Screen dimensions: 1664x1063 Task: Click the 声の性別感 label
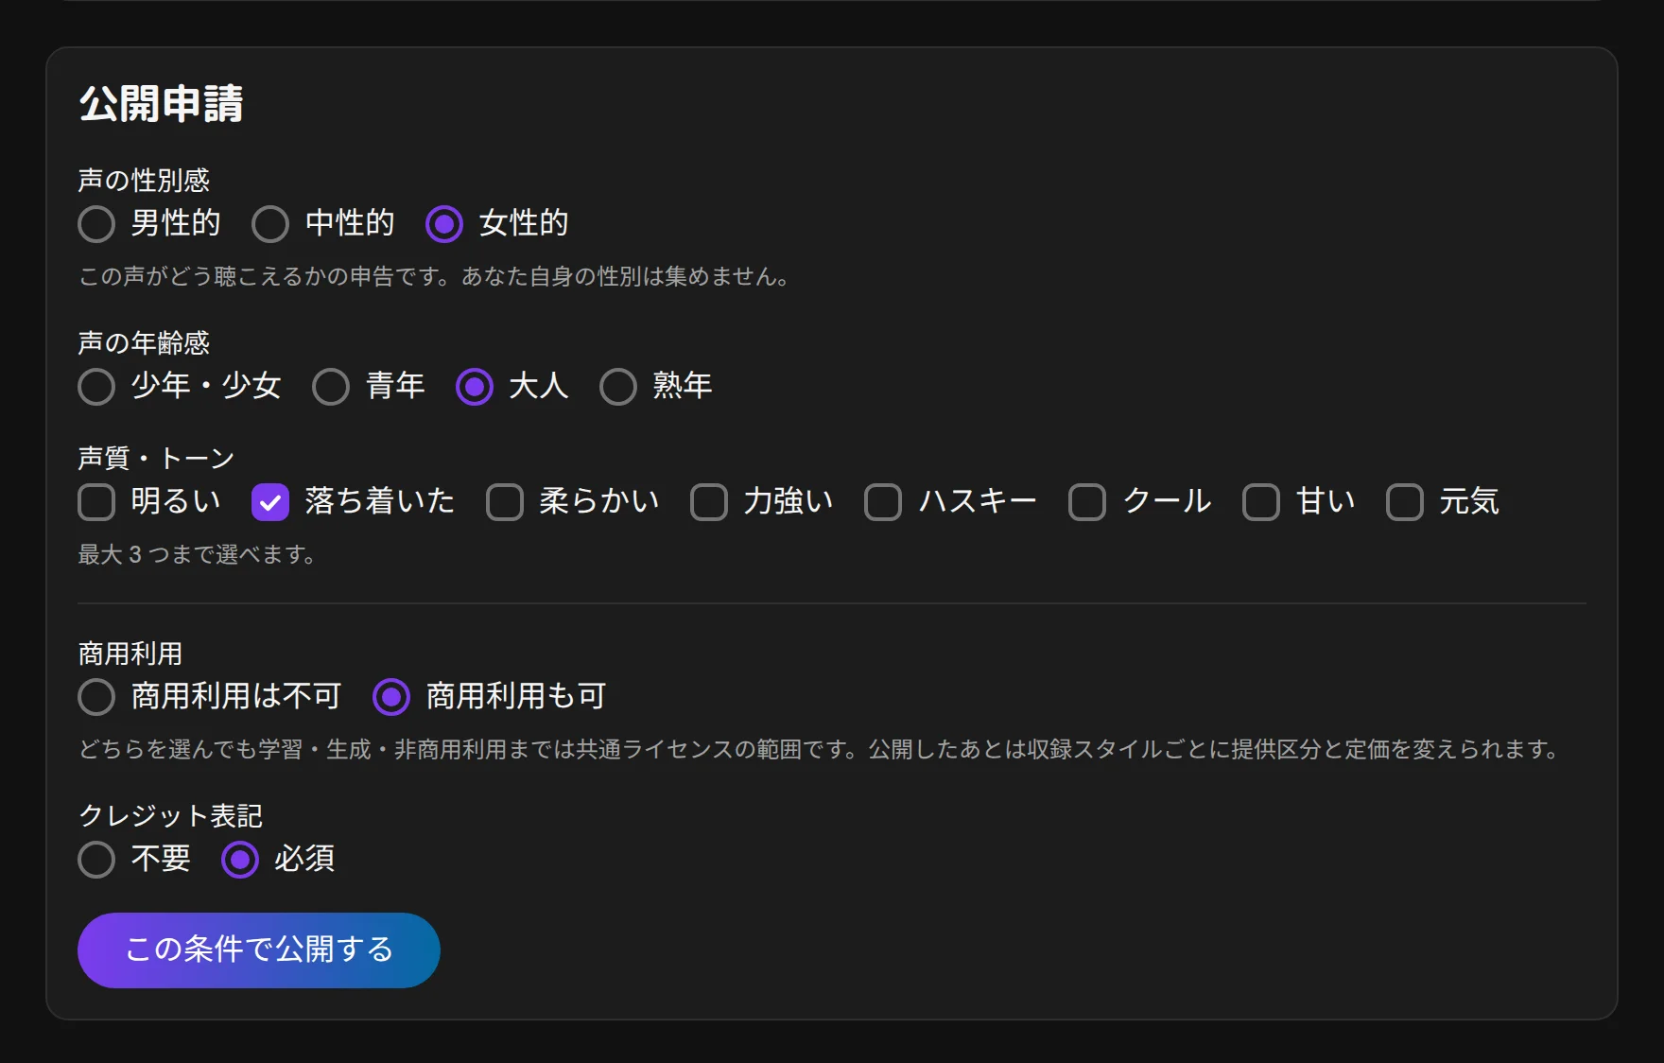pos(144,180)
